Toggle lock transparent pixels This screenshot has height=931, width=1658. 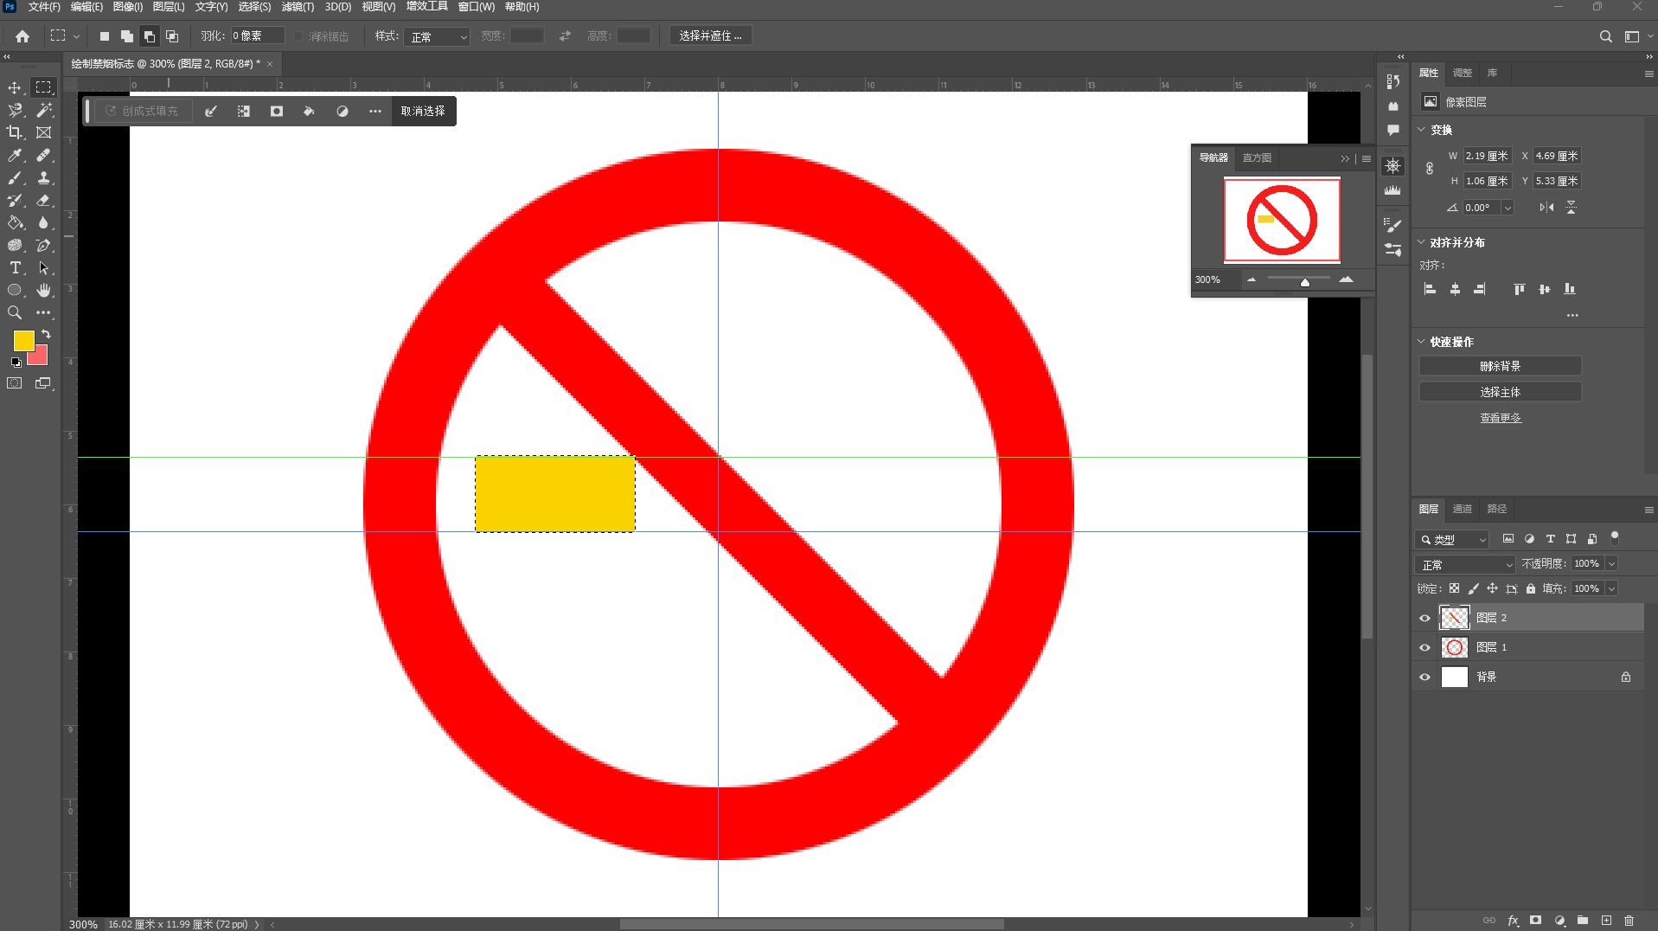coord(1454,588)
